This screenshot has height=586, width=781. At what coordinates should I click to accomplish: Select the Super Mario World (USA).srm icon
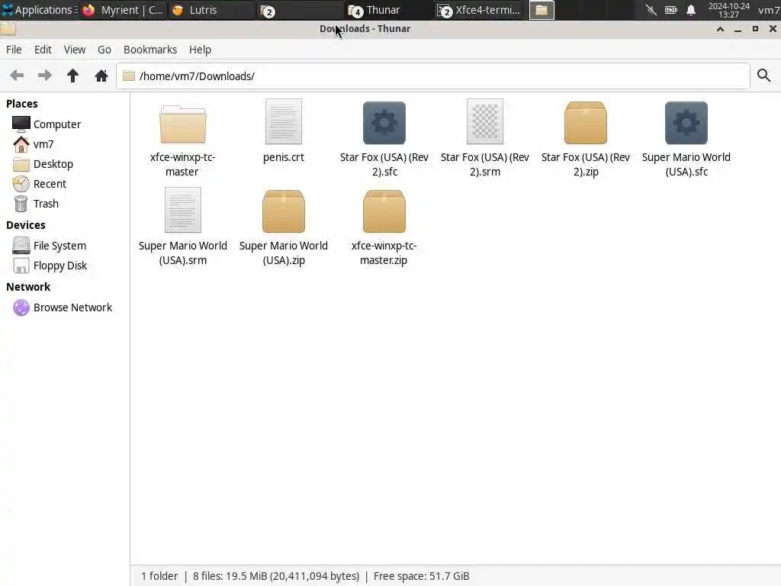point(183,210)
